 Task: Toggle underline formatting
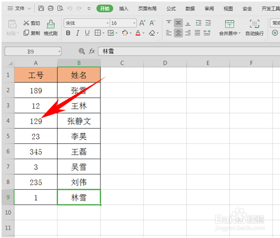point(87,33)
